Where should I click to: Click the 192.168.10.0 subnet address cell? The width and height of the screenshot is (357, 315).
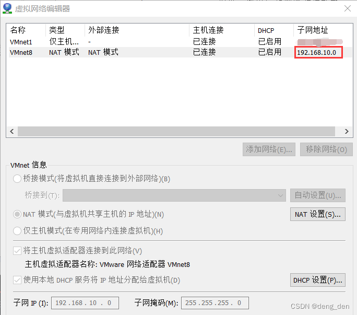click(x=317, y=52)
